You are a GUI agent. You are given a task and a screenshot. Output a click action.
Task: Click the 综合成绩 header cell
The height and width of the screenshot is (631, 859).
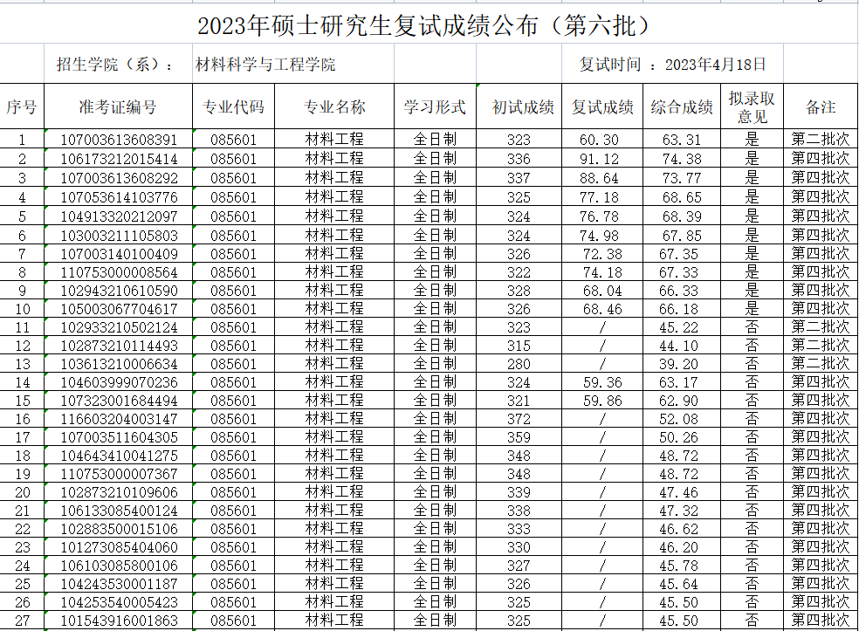click(x=682, y=107)
